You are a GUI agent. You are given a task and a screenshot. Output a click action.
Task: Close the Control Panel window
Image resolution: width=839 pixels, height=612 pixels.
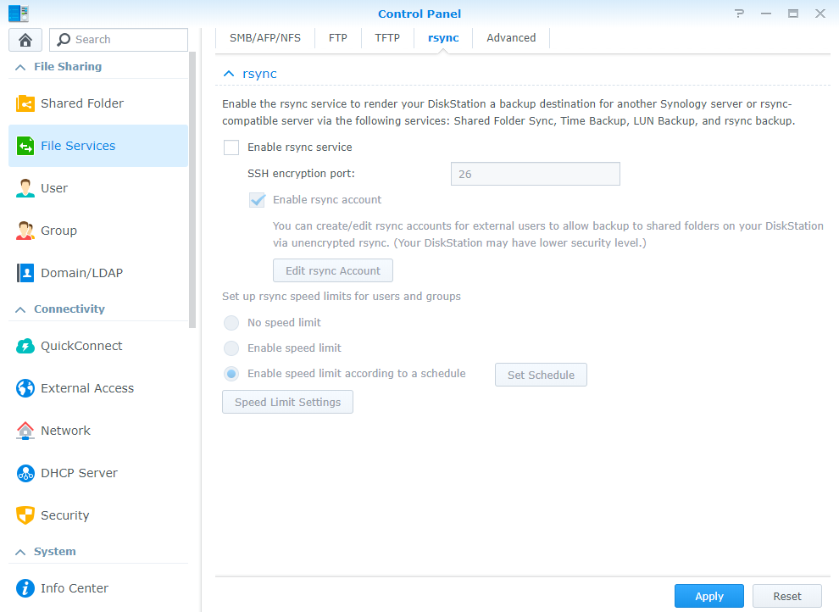(x=820, y=14)
